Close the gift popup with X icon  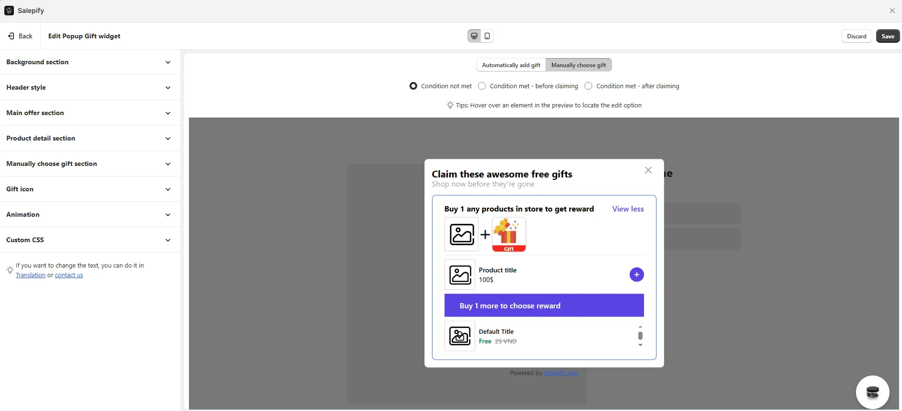point(648,170)
